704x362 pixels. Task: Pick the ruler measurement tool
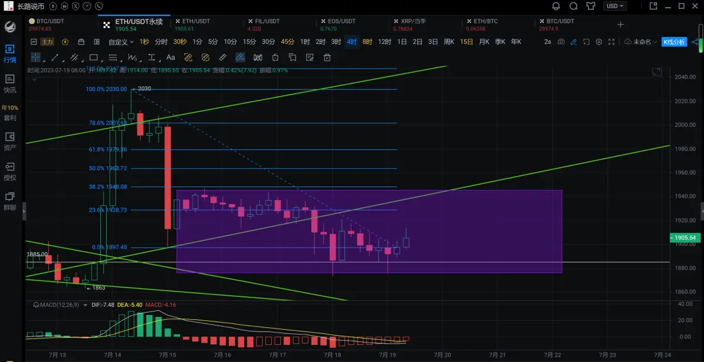tap(222, 57)
